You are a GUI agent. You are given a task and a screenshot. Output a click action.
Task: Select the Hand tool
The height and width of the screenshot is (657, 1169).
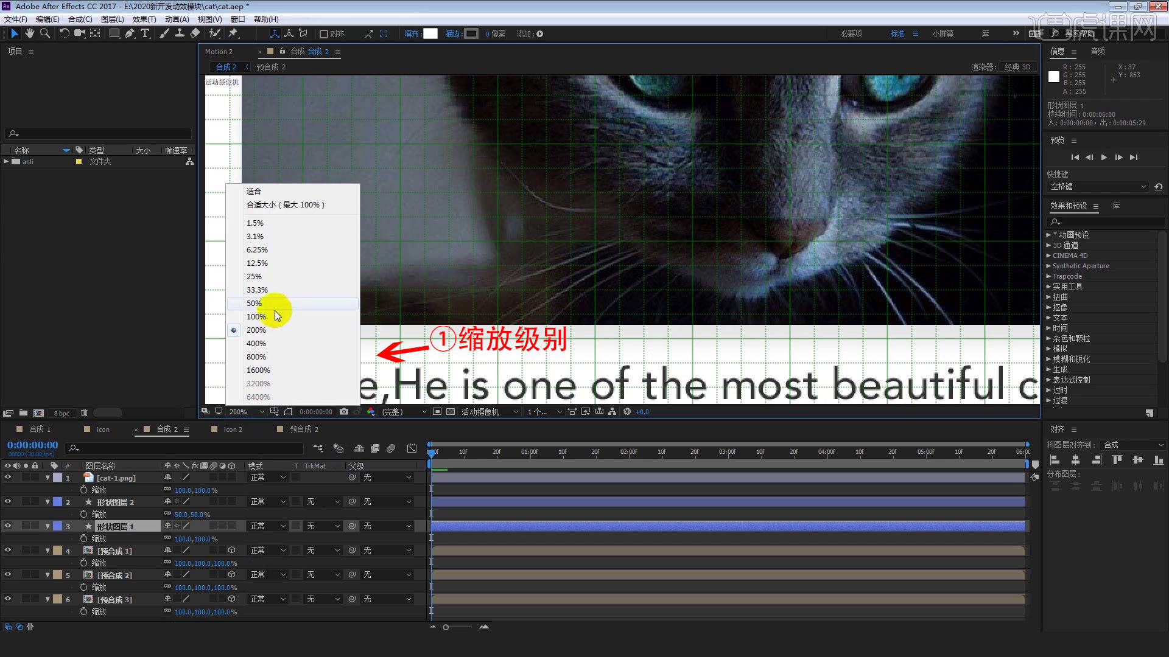(x=29, y=33)
